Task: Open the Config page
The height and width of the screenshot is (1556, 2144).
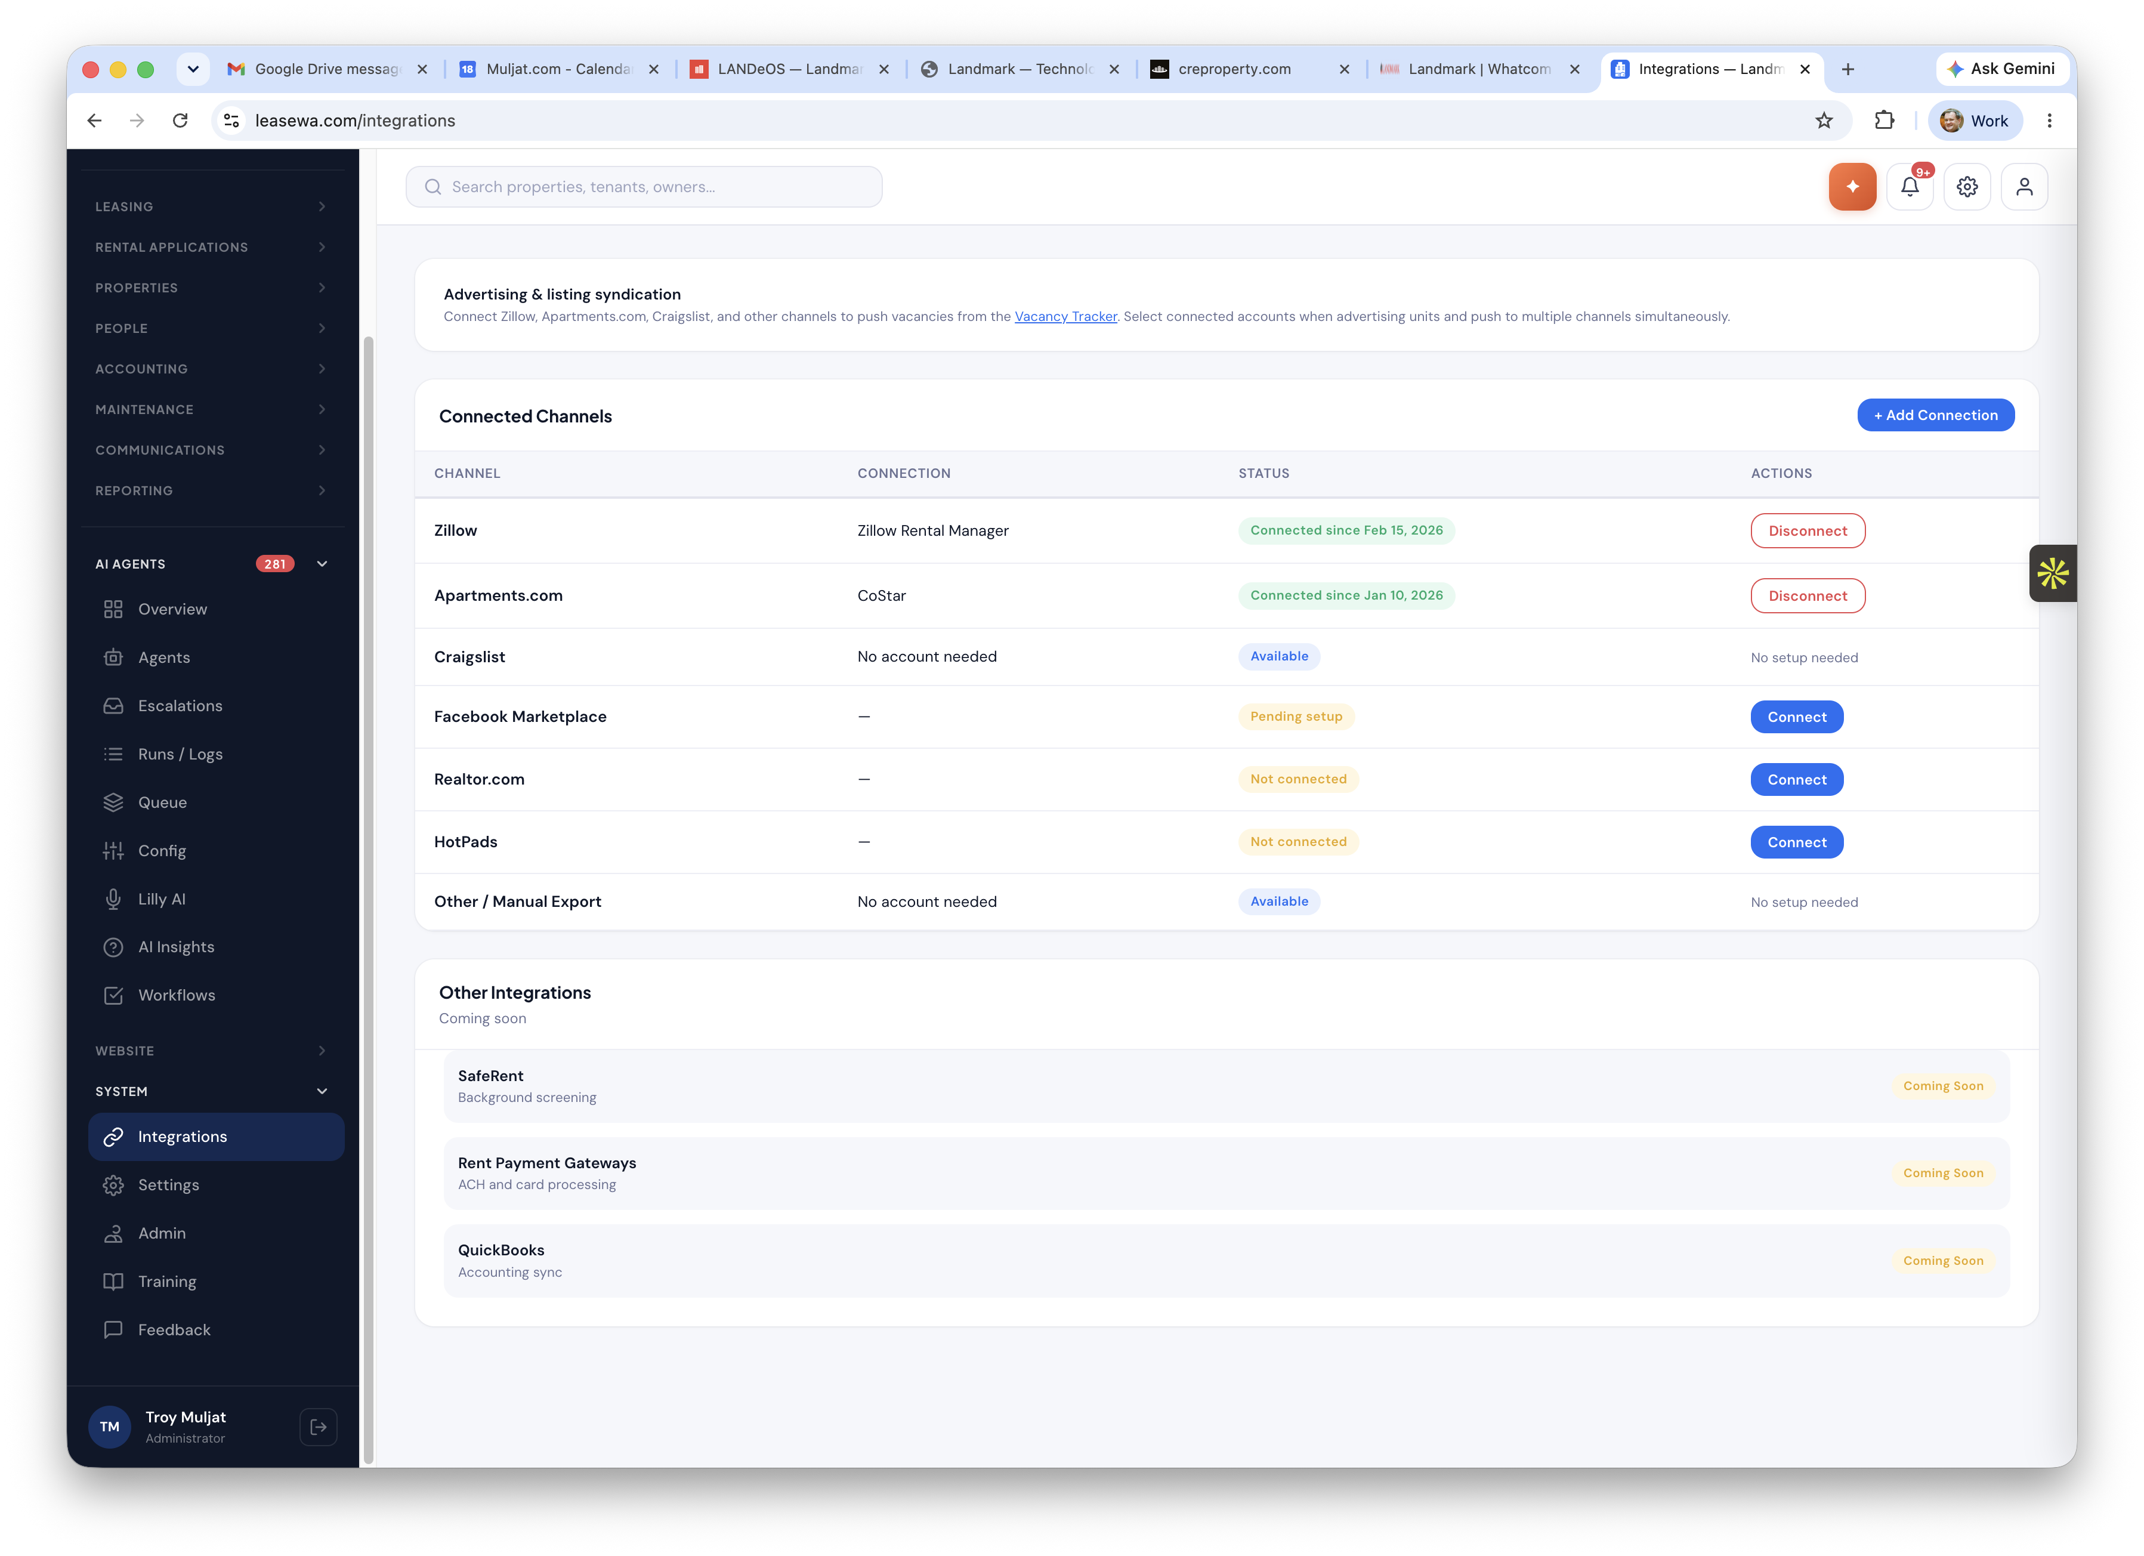Action: [215, 850]
